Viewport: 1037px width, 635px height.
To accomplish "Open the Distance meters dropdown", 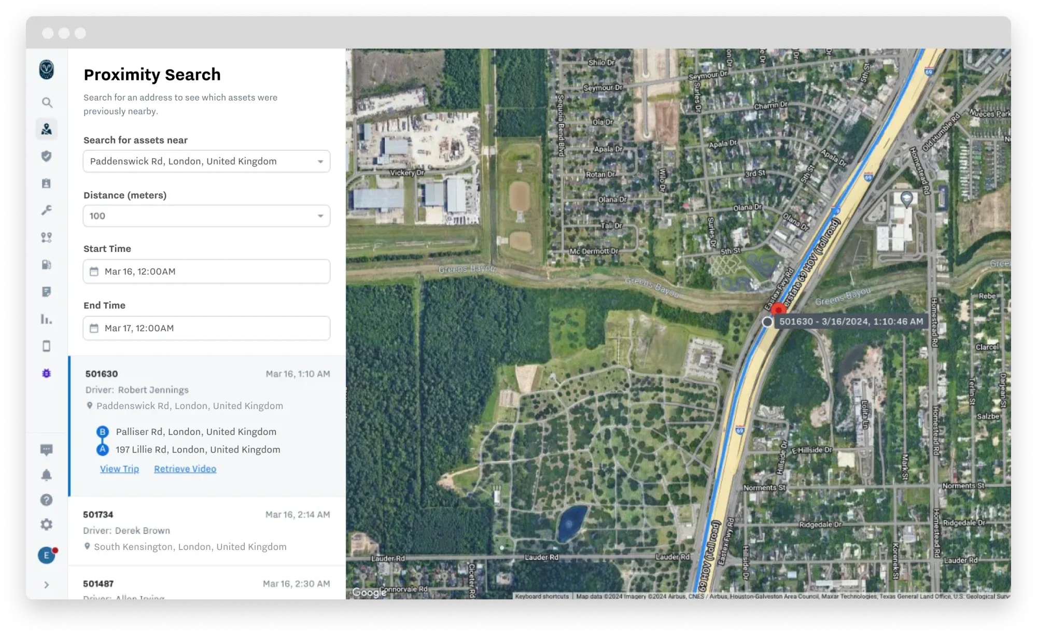I will [x=206, y=216].
